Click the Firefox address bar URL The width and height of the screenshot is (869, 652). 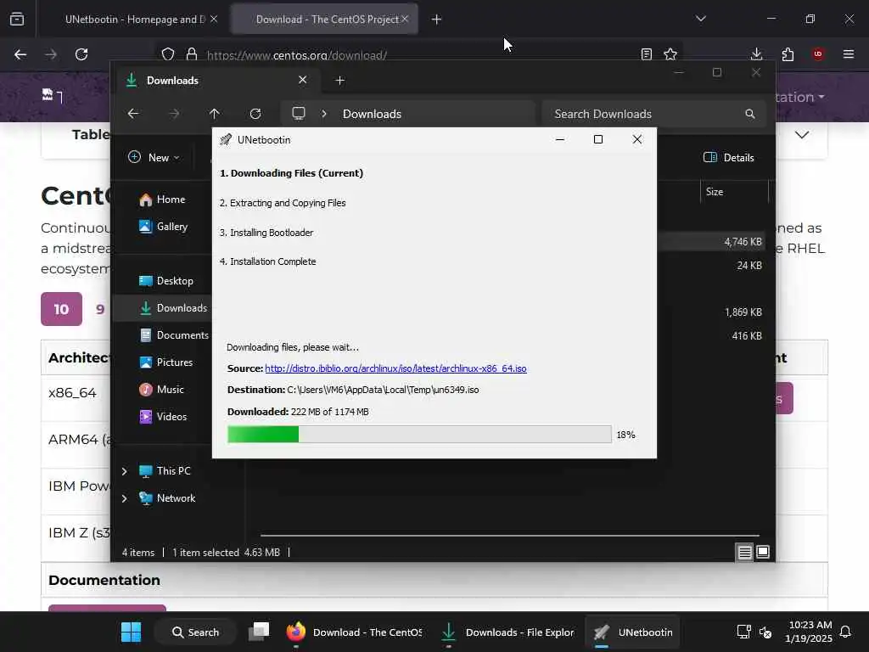[296, 55]
